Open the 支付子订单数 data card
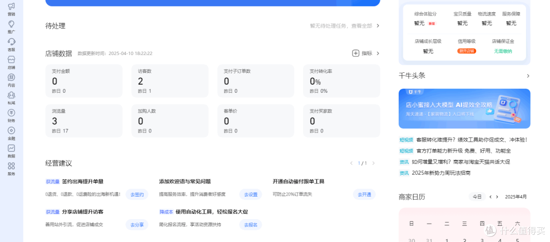This screenshot has height=242, width=550. point(256,80)
